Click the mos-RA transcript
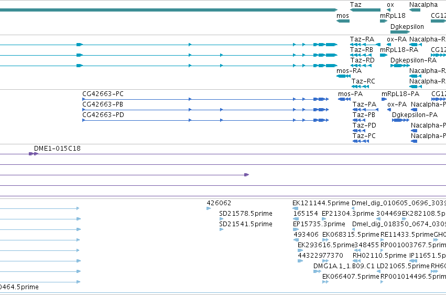Image resolution: width=446 pixels, height=295 pixels. (x=343, y=76)
